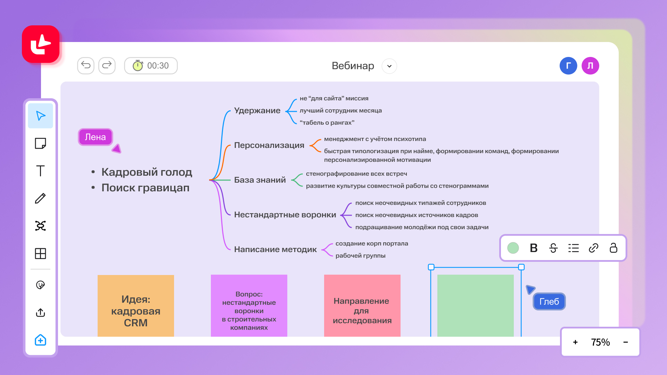Select the mind map tool

(x=40, y=226)
